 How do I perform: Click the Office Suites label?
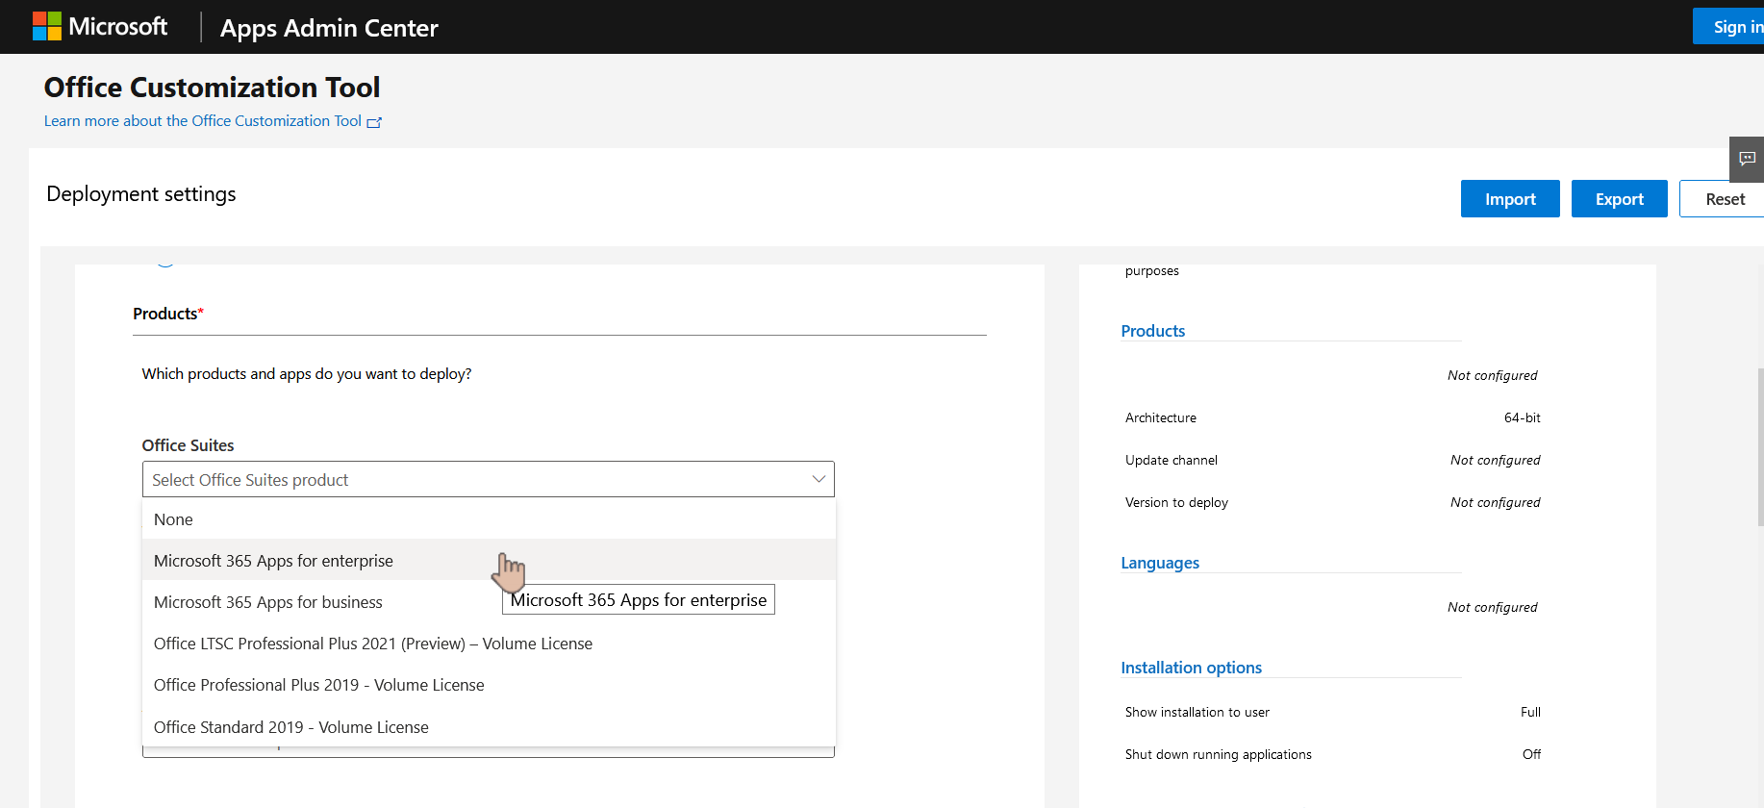189,445
